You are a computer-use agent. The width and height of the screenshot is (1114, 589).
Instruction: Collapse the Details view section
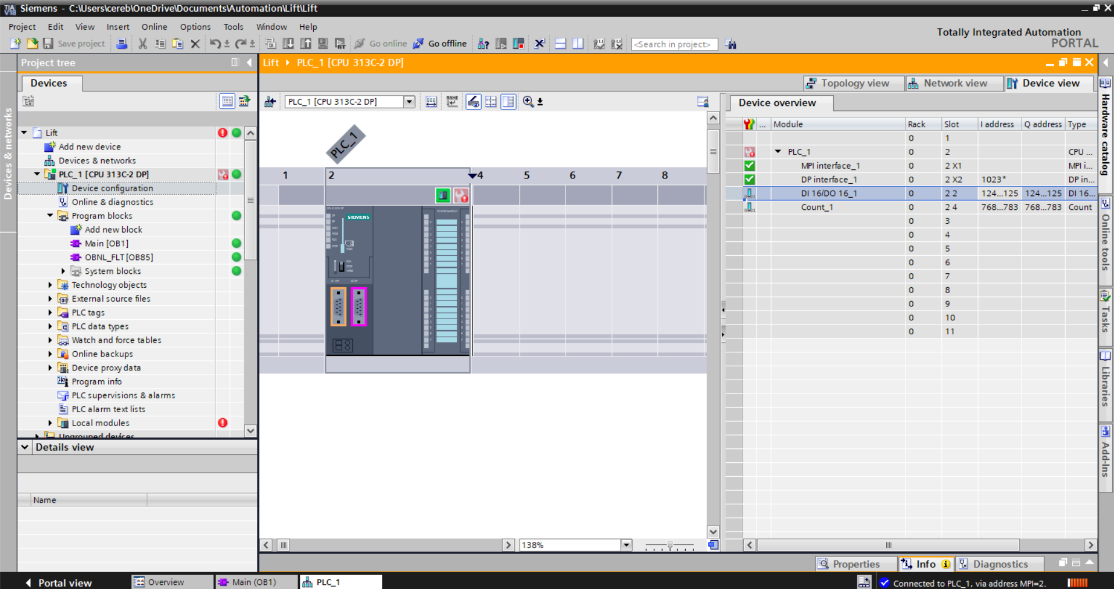25,447
